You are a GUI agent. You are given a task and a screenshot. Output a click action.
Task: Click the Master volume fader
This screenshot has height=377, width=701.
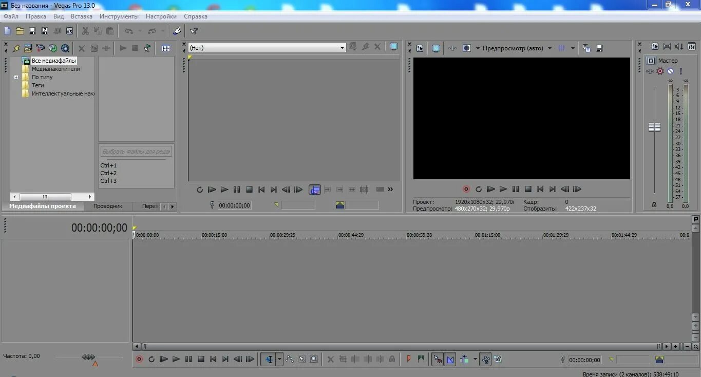(654, 127)
